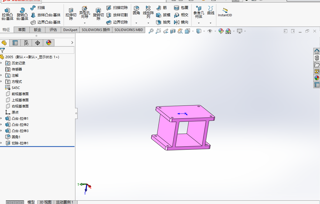The height and width of the screenshot is (204, 320).
Task: Select the Extruded Boss/Base (拉伸凸台/基体) tool
Action: click(x=7, y=14)
